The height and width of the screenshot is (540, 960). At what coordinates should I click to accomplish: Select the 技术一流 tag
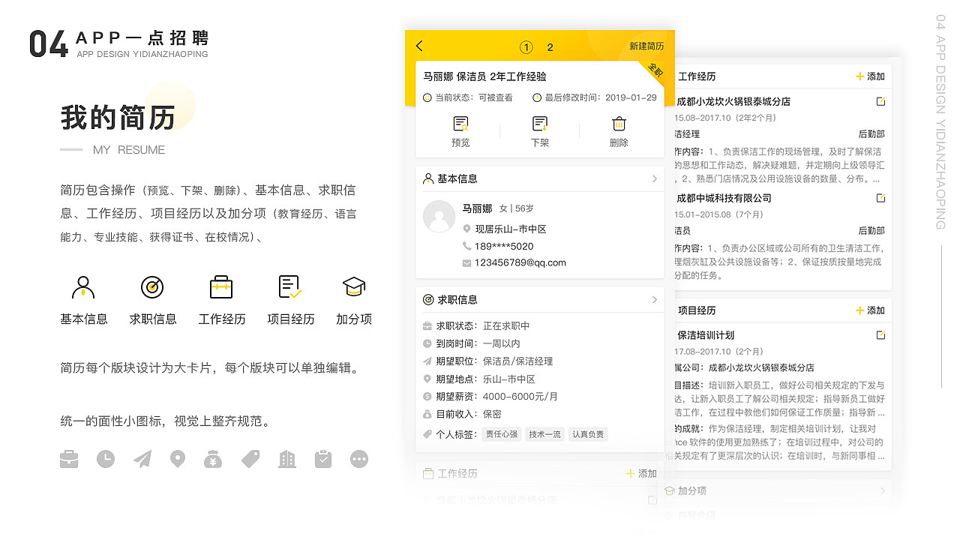pyautogui.click(x=544, y=434)
